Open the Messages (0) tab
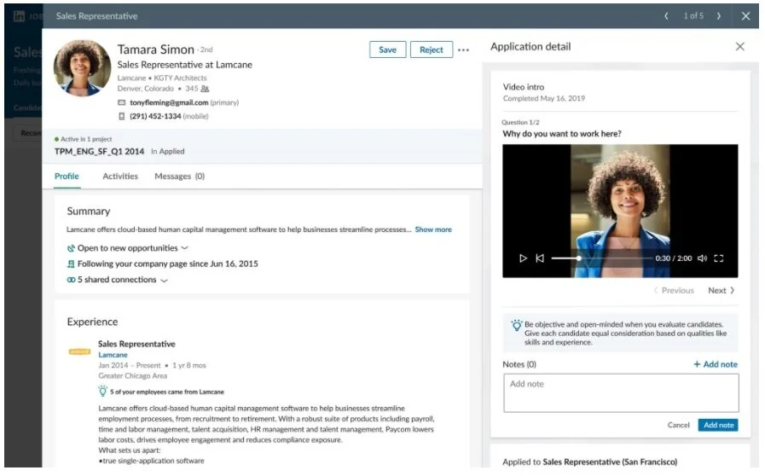765x476 pixels. point(180,177)
